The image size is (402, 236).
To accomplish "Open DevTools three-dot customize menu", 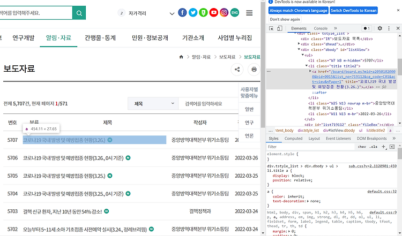I will [x=389, y=28].
